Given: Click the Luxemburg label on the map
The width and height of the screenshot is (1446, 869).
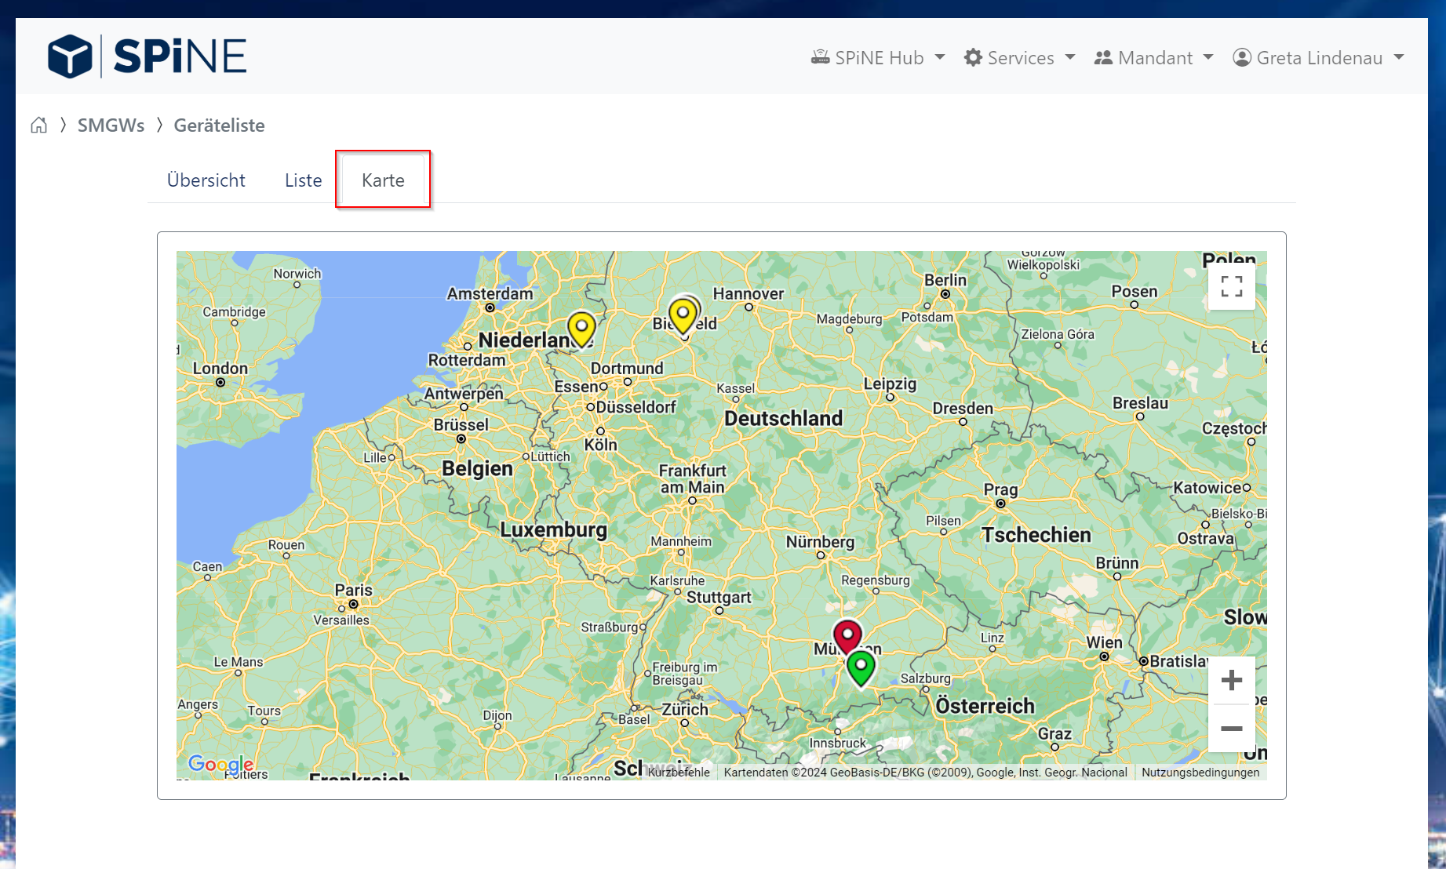Looking at the screenshot, I should (x=553, y=530).
